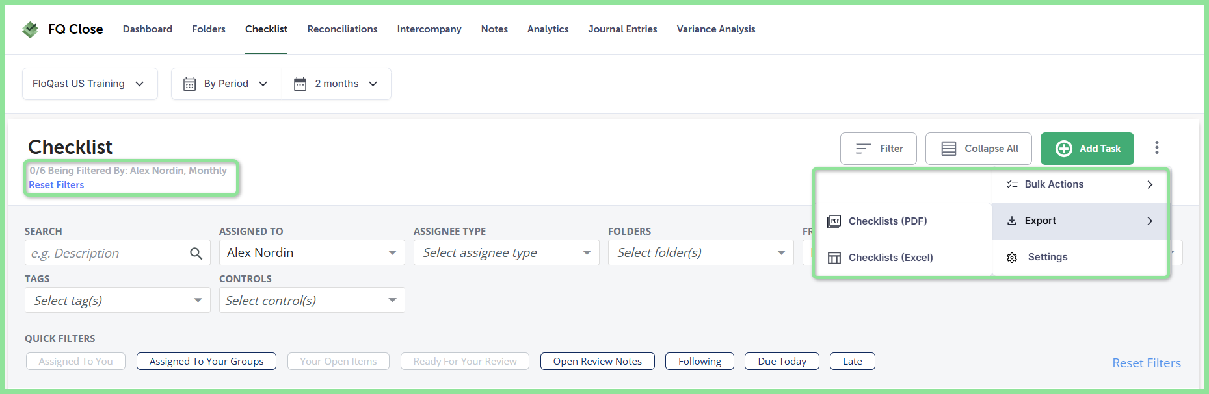Open the Variance Analysis tab
This screenshot has height=394, width=1209.
(716, 29)
